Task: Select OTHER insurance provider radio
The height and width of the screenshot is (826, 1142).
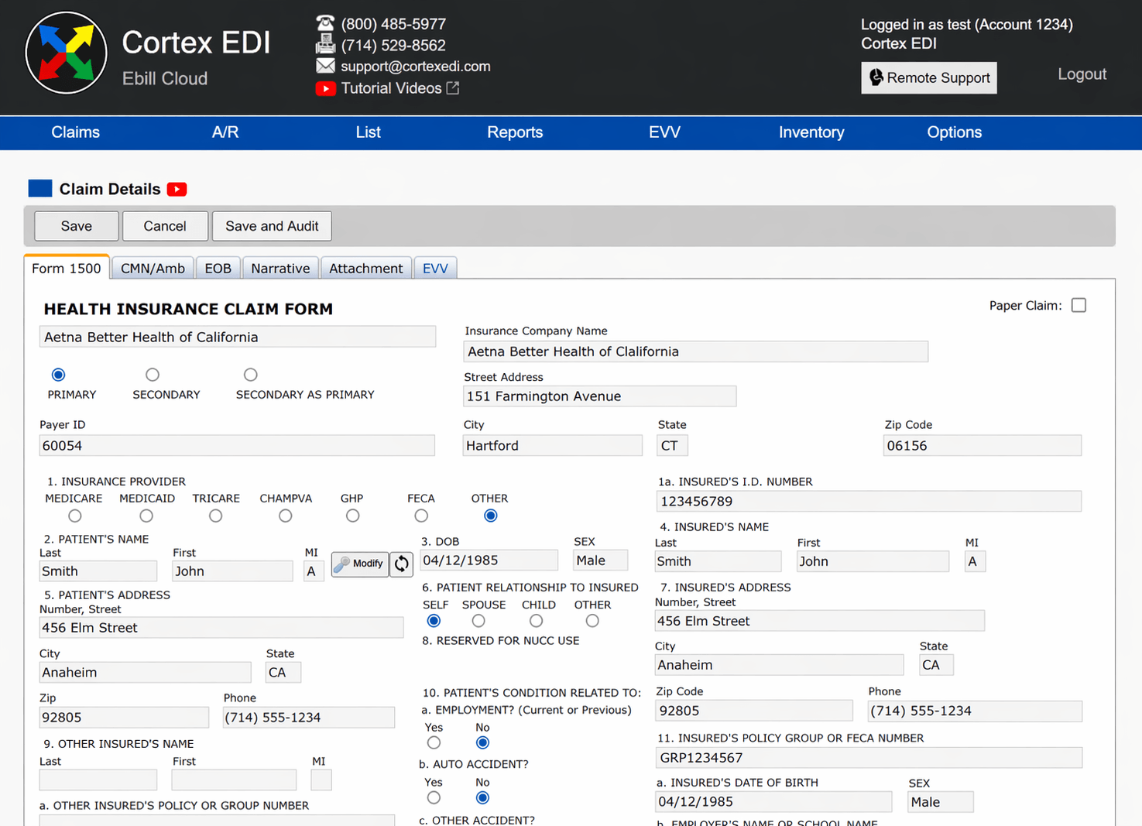Action: click(490, 516)
